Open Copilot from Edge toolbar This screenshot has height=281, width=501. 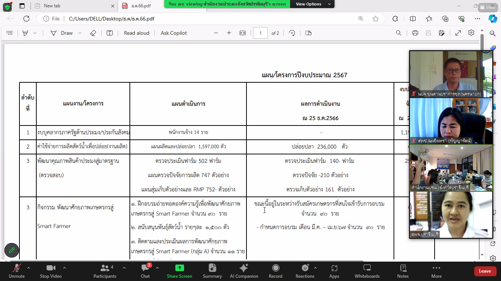[493, 19]
